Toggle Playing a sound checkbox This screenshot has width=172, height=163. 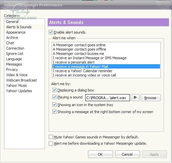pos(54,97)
